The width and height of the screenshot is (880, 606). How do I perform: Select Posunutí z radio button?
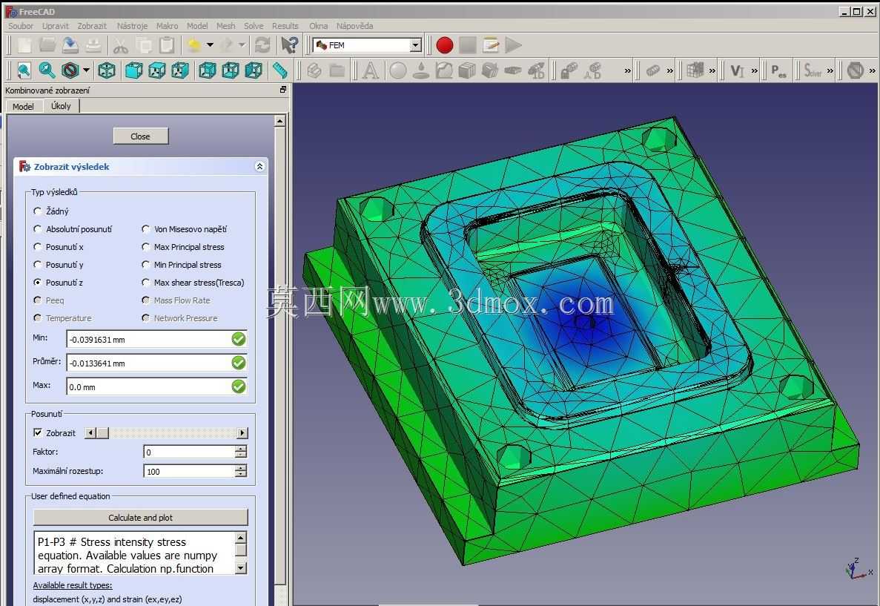tap(59, 283)
